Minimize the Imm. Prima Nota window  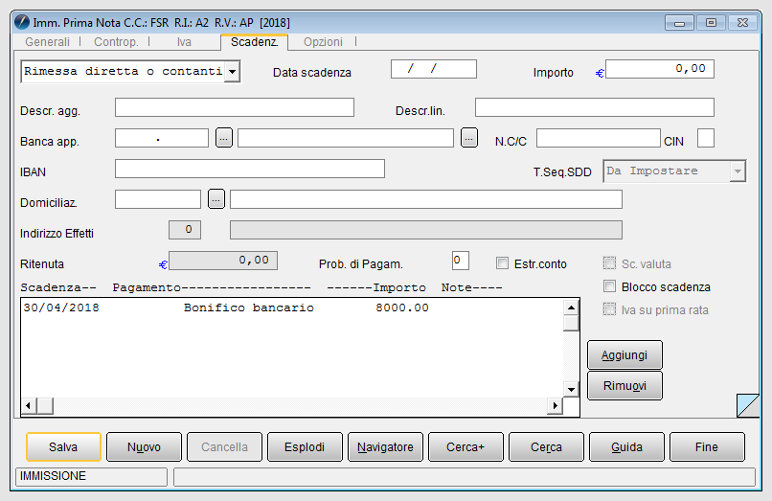coord(679,23)
